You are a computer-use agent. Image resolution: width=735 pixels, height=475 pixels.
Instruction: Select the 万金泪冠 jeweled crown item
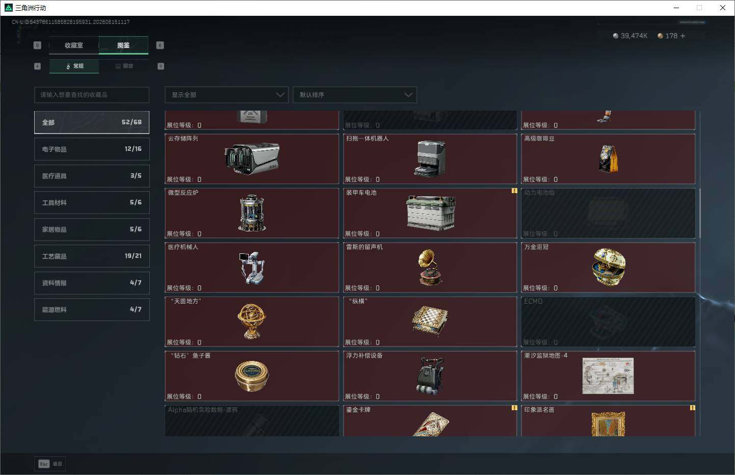click(608, 268)
